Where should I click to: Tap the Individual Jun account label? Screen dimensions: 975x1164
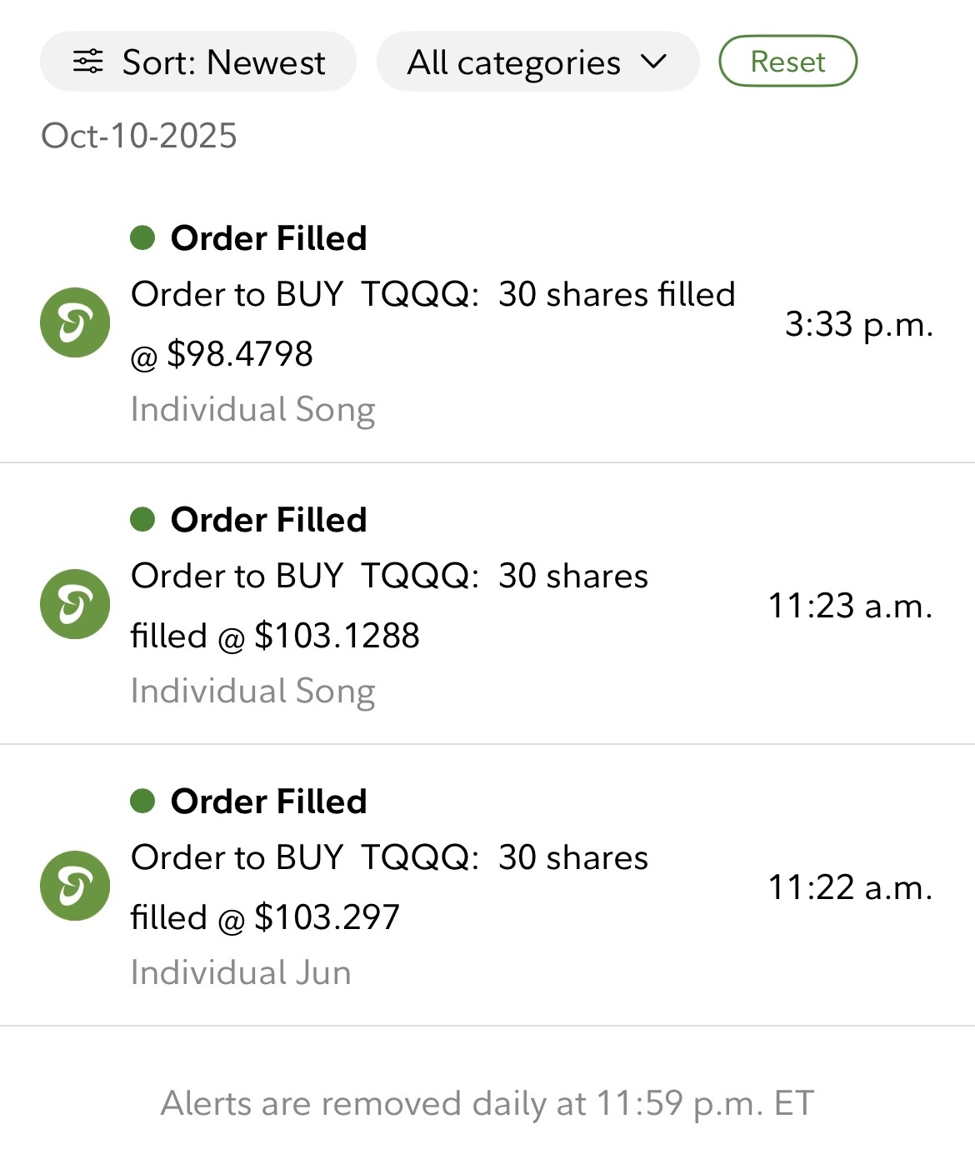point(241,972)
